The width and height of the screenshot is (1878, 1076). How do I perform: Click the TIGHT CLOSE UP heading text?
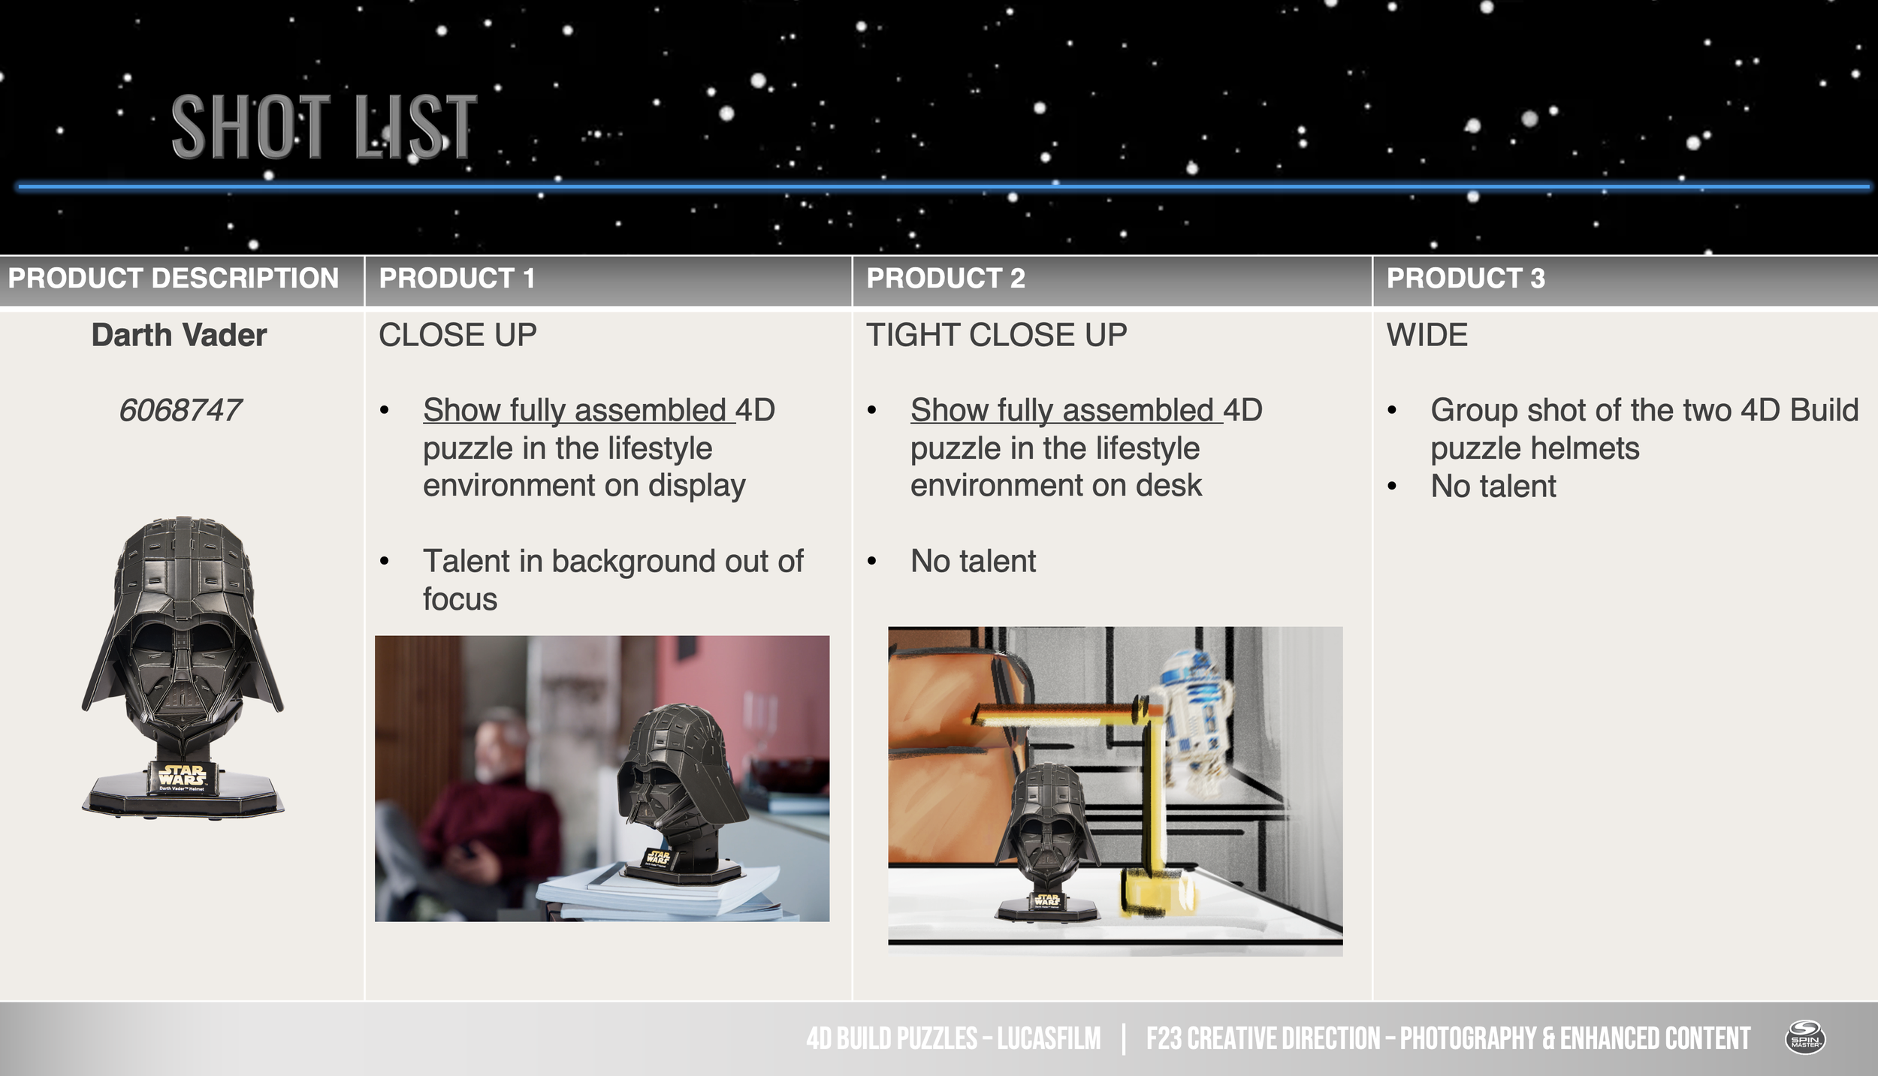click(x=996, y=335)
